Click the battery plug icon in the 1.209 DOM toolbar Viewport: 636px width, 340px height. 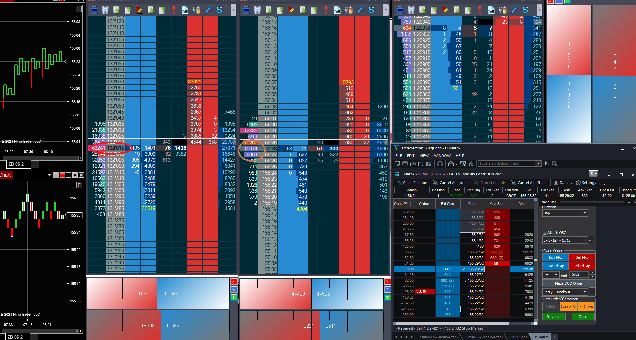[x=503, y=10]
